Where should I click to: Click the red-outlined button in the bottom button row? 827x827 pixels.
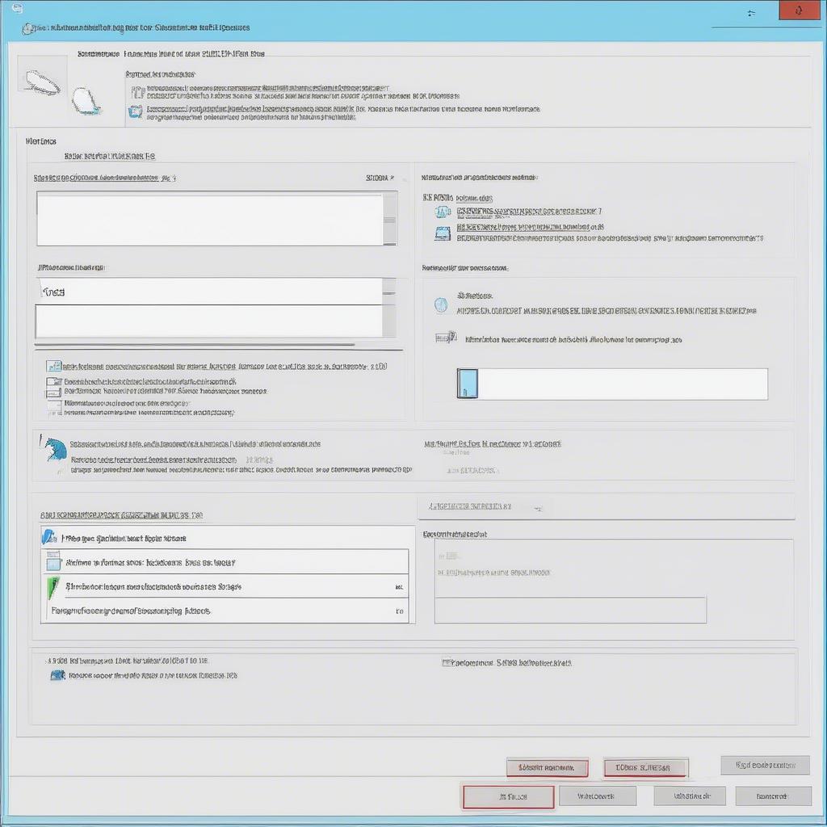coord(509,796)
